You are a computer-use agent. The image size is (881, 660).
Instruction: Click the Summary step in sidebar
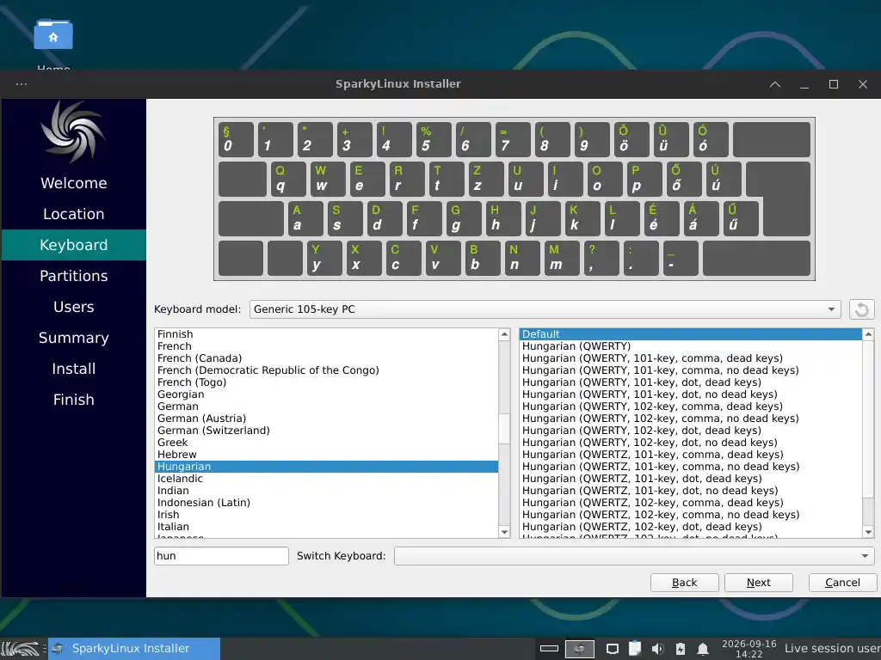(74, 337)
